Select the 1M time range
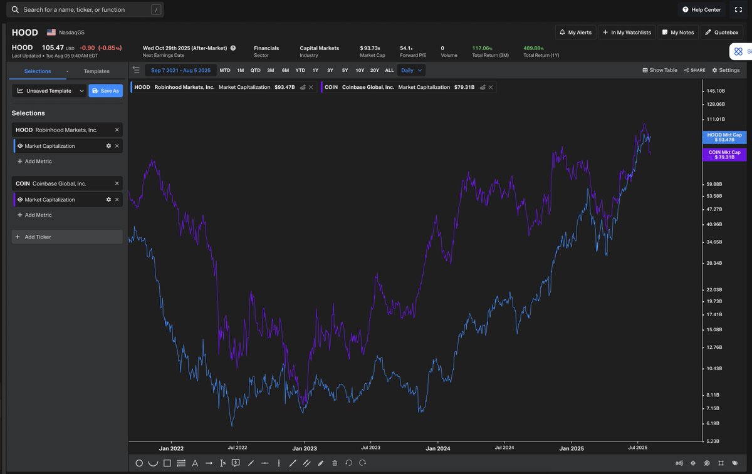The image size is (752, 474). coord(241,70)
